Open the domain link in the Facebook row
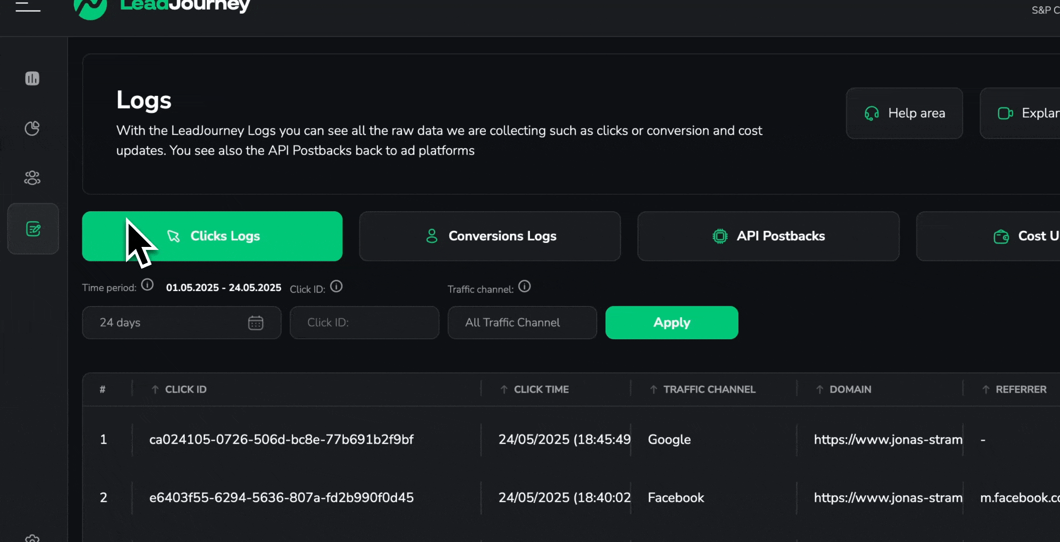This screenshot has height=542, width=1060. 888,498
